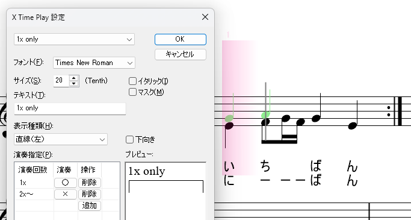Image resolution: width=411 pixels, height=220 pixels.
Task: Decrease size with the down stepper arrow
Action: pyautogui.click(x=74, y=84)
